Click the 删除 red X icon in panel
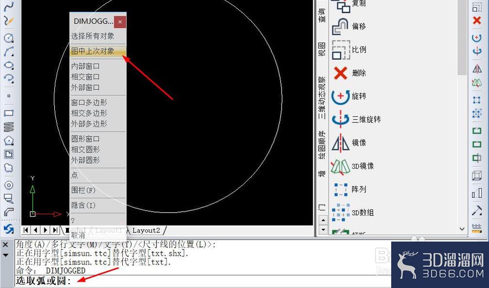This screenshot has height=288, width=489. coord(340,73)
